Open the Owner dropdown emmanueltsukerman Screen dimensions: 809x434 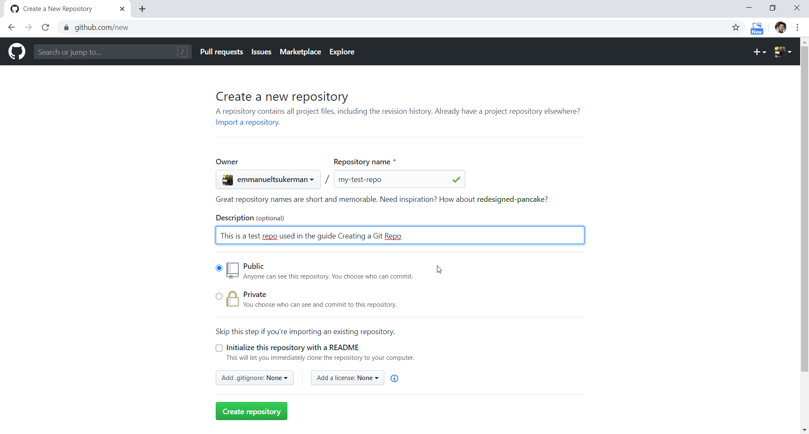(x=268, y=179)
